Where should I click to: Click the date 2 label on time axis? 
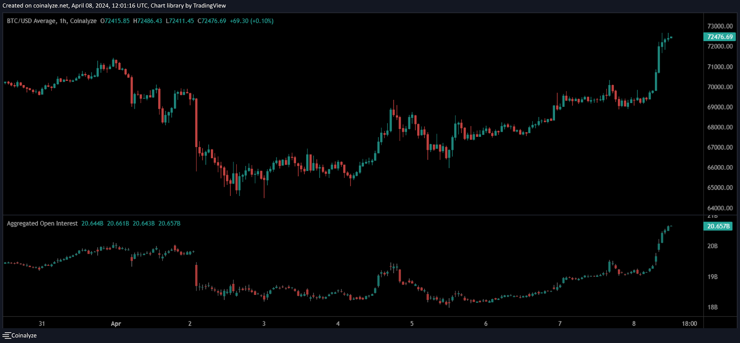coord(190,324)
